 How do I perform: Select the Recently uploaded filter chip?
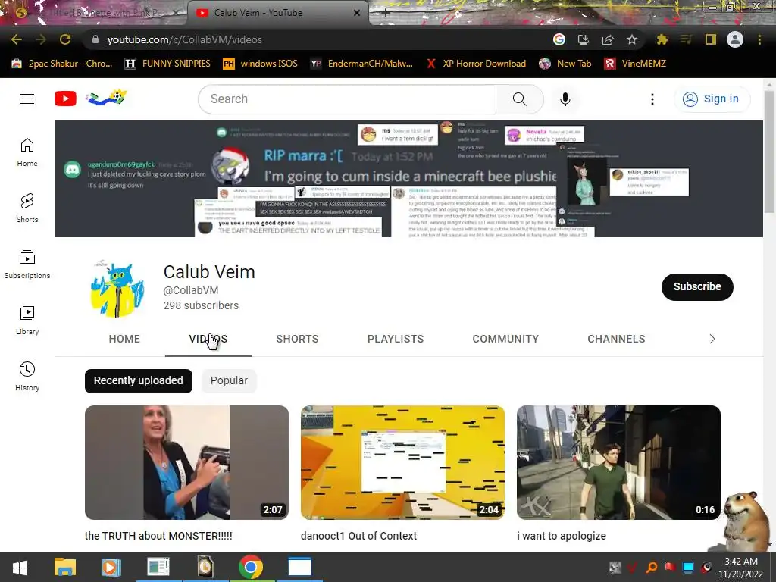(x=139, y=380)
